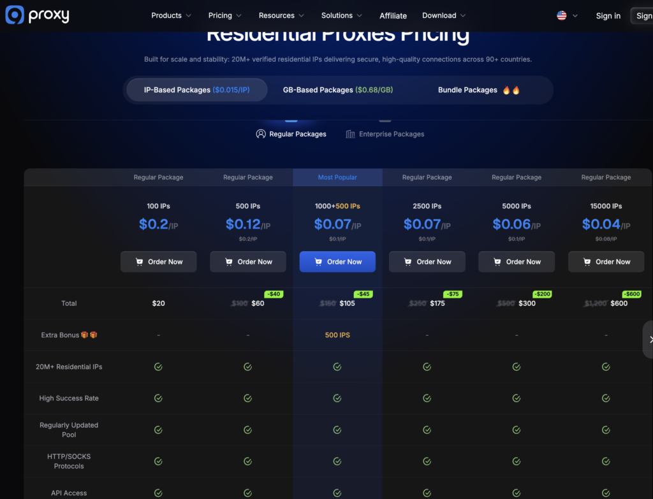This screenshot has width=653, height=499.
Task: Open the US flag language selector
Action: click(x=561, y=16)
